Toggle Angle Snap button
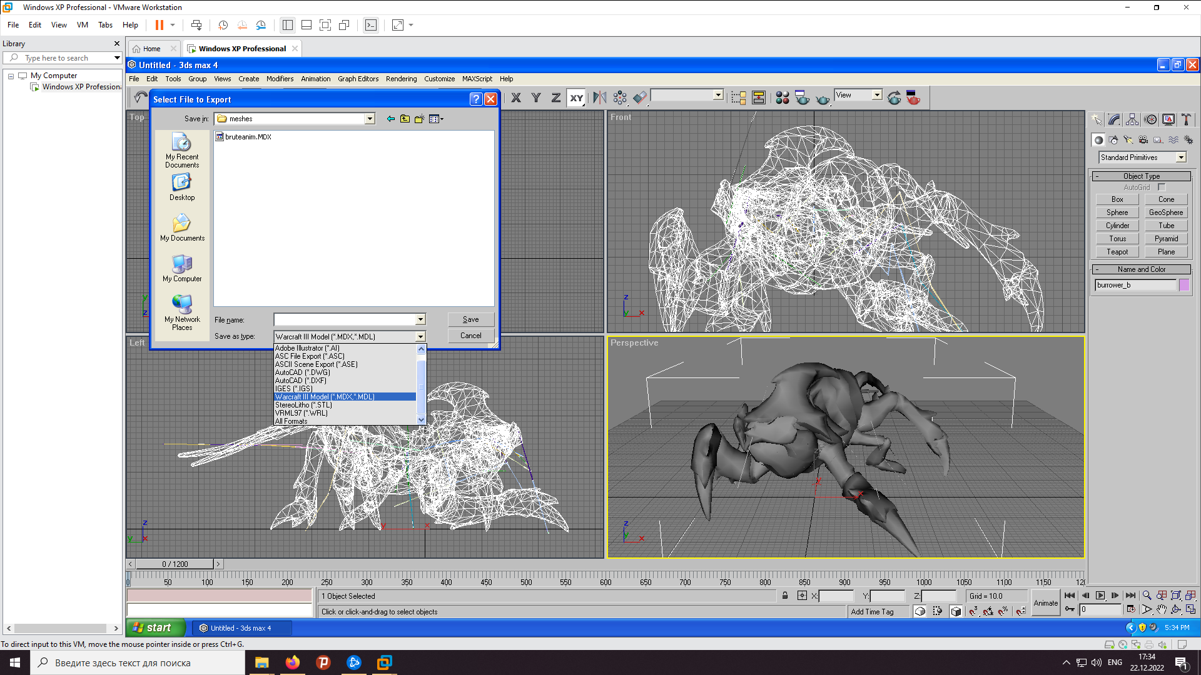 point(988,611)
